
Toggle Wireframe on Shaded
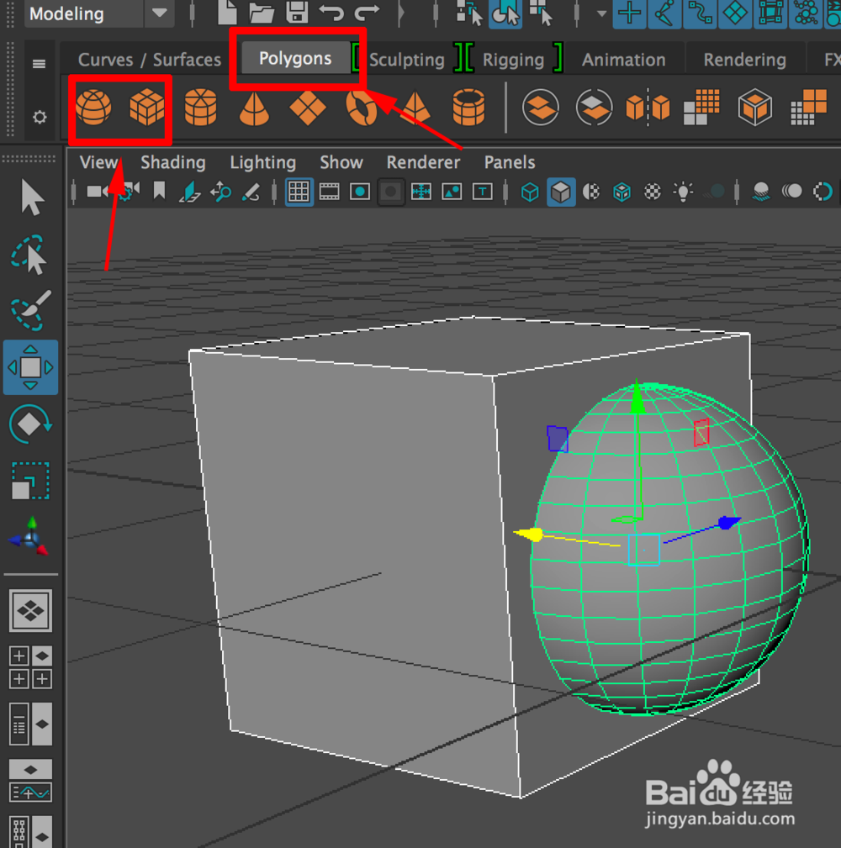click(x=621, y=192)
